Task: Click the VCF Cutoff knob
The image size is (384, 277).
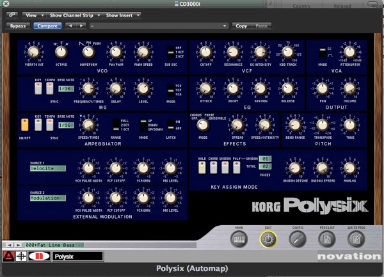Action: [x=205, y=52]
